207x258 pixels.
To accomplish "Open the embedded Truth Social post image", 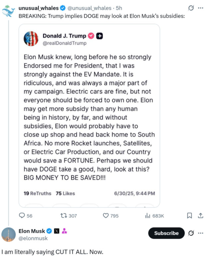I will (x=89, y=116).
